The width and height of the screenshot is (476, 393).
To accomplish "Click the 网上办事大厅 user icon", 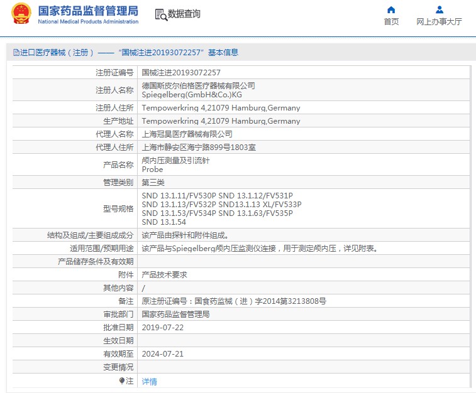I will pyautogui.click(x=440, y=9).
